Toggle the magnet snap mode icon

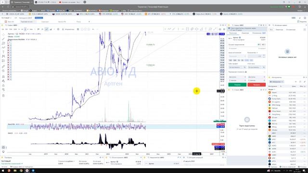3,76
